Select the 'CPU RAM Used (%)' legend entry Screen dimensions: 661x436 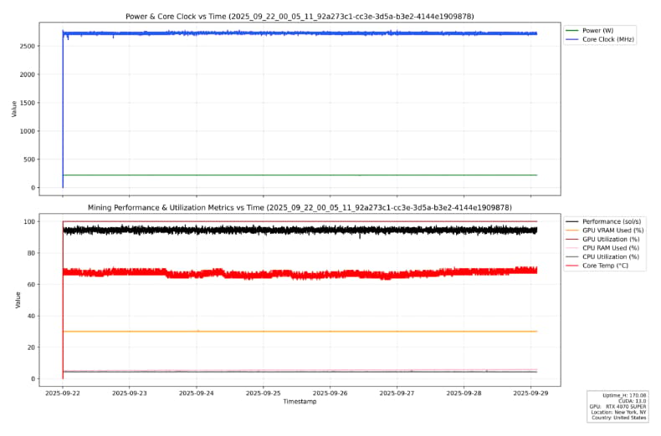602,248
